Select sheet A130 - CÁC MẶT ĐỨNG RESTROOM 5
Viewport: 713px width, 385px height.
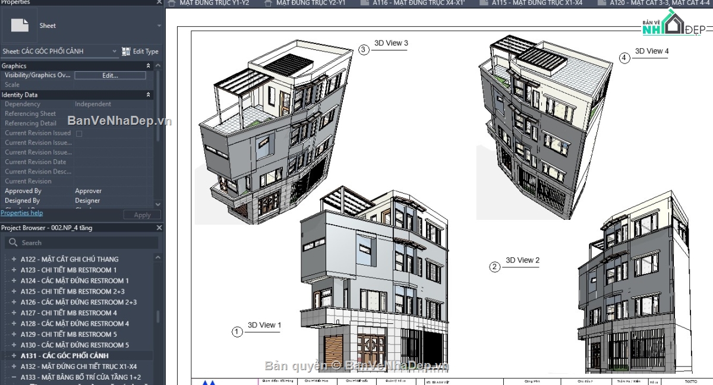tap(75, 345)
